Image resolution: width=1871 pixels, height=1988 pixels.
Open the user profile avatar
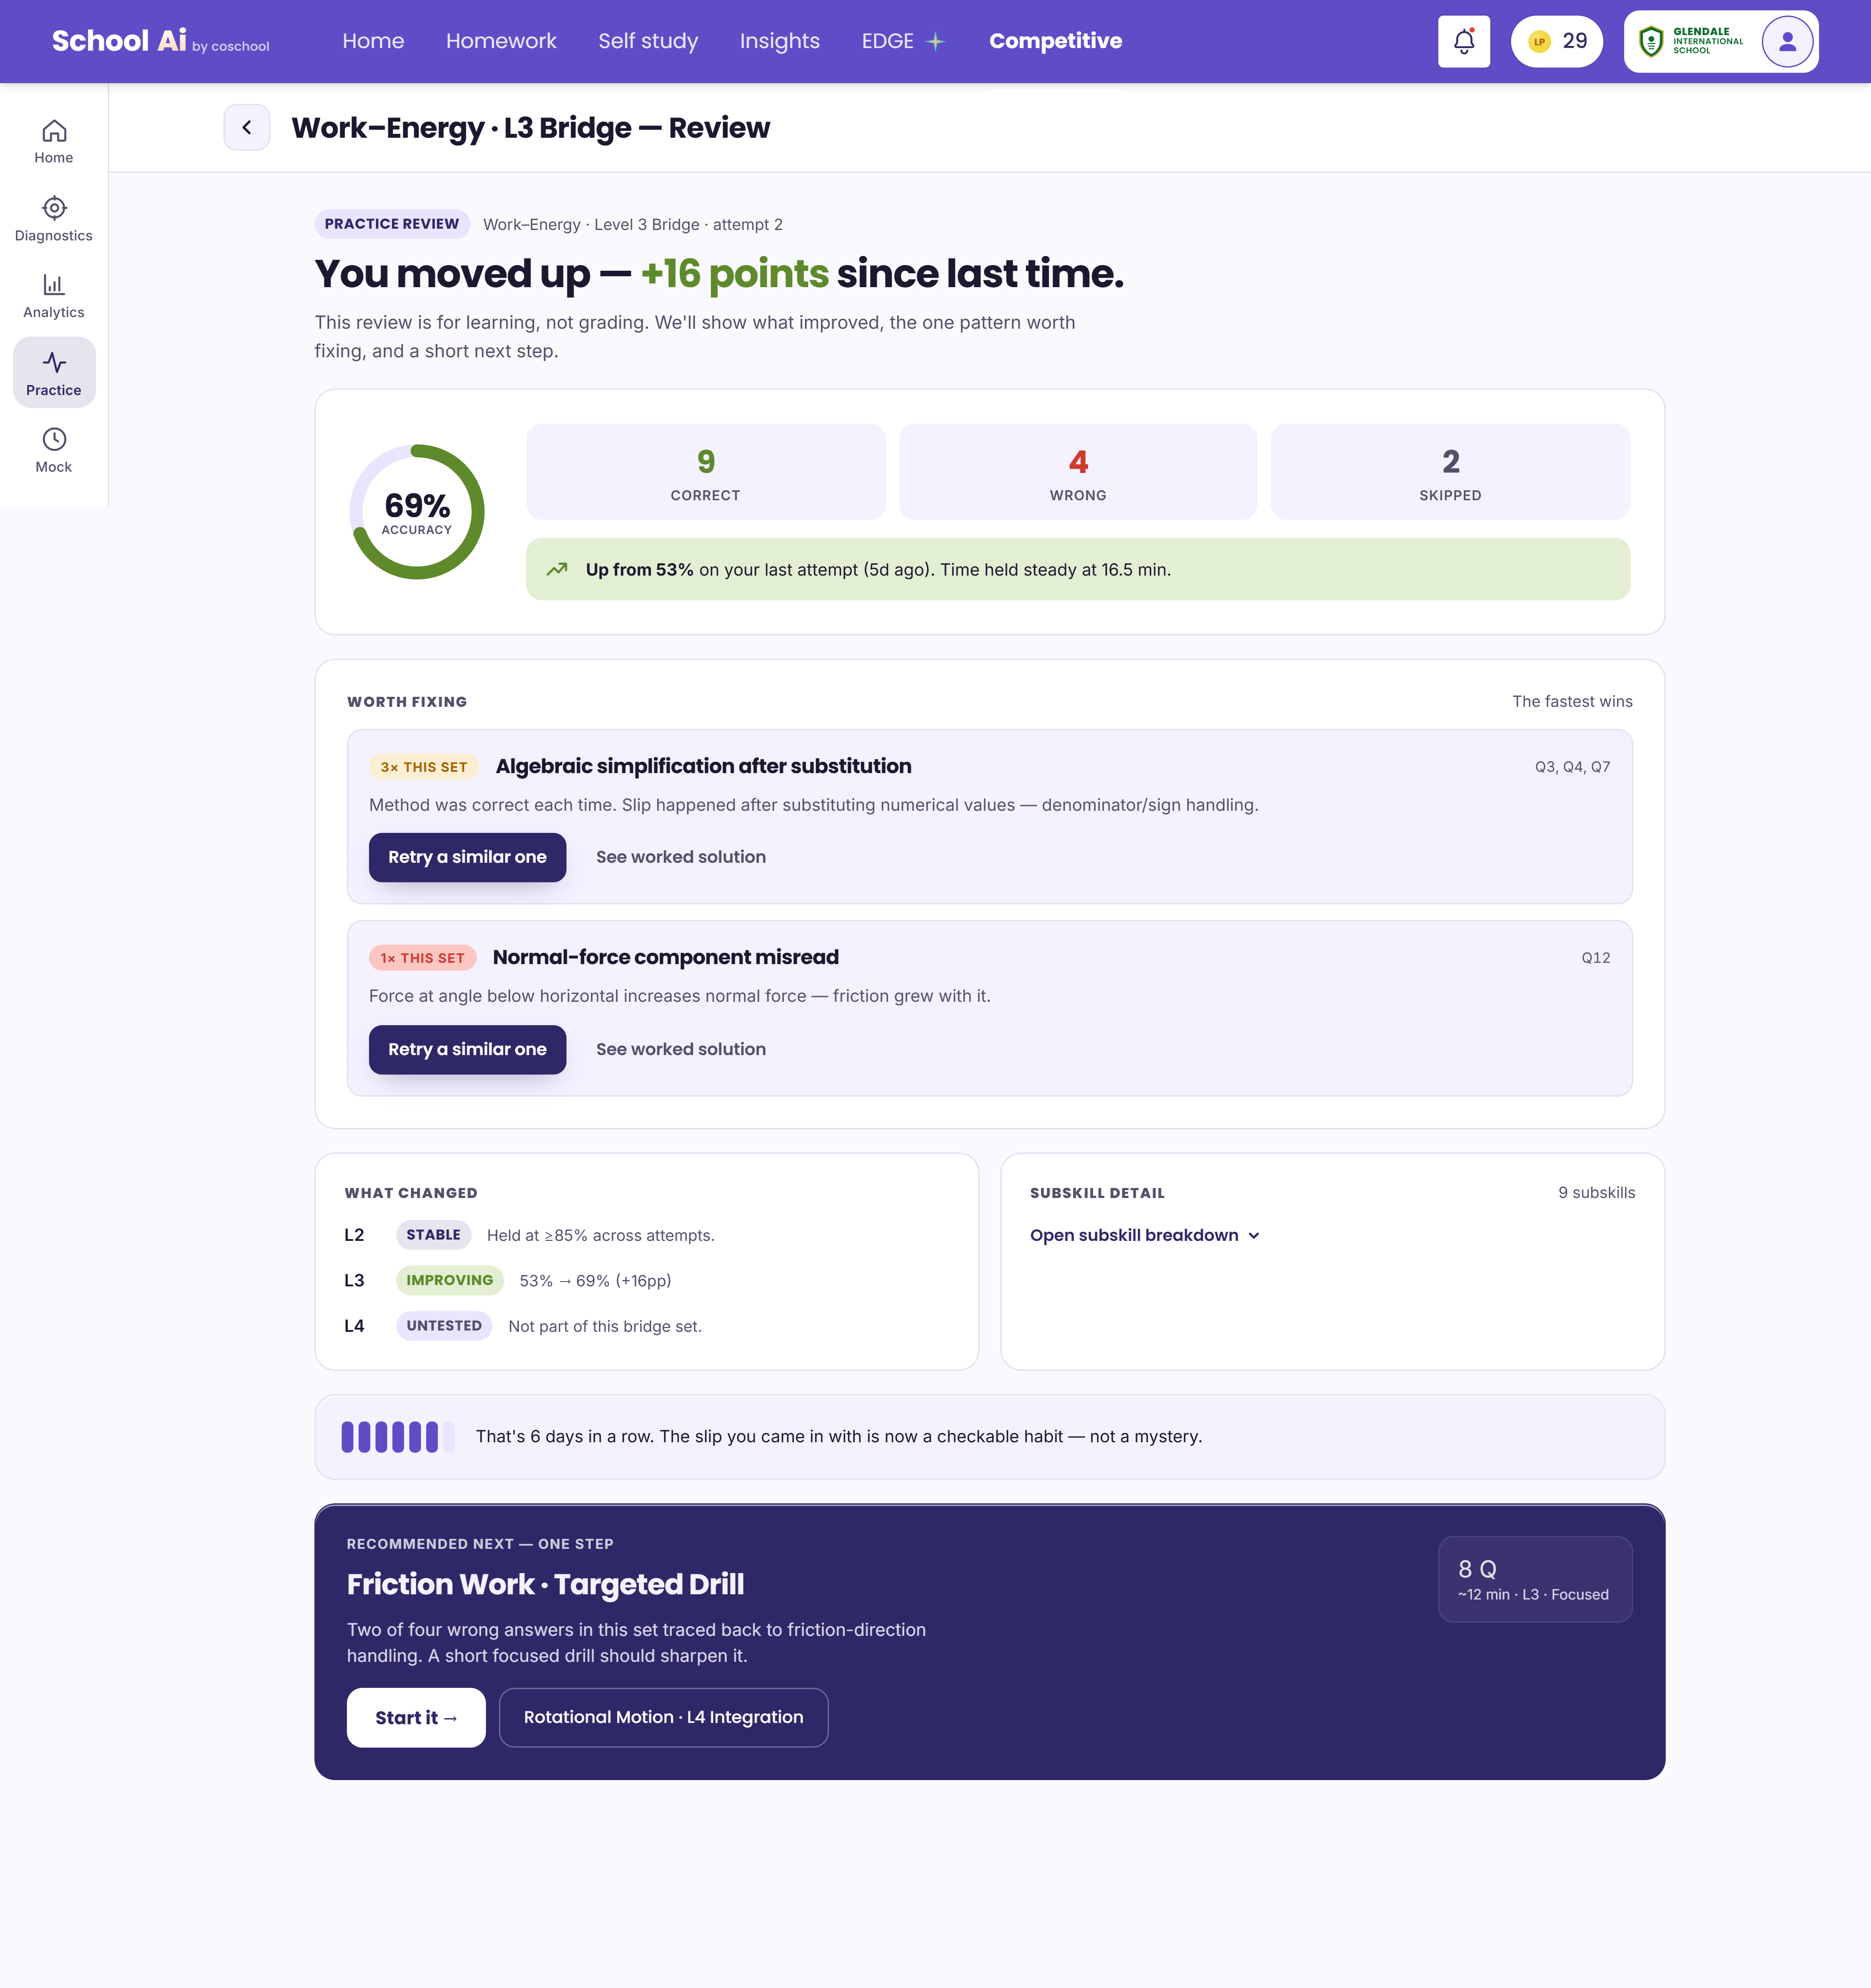[1787, 41]
